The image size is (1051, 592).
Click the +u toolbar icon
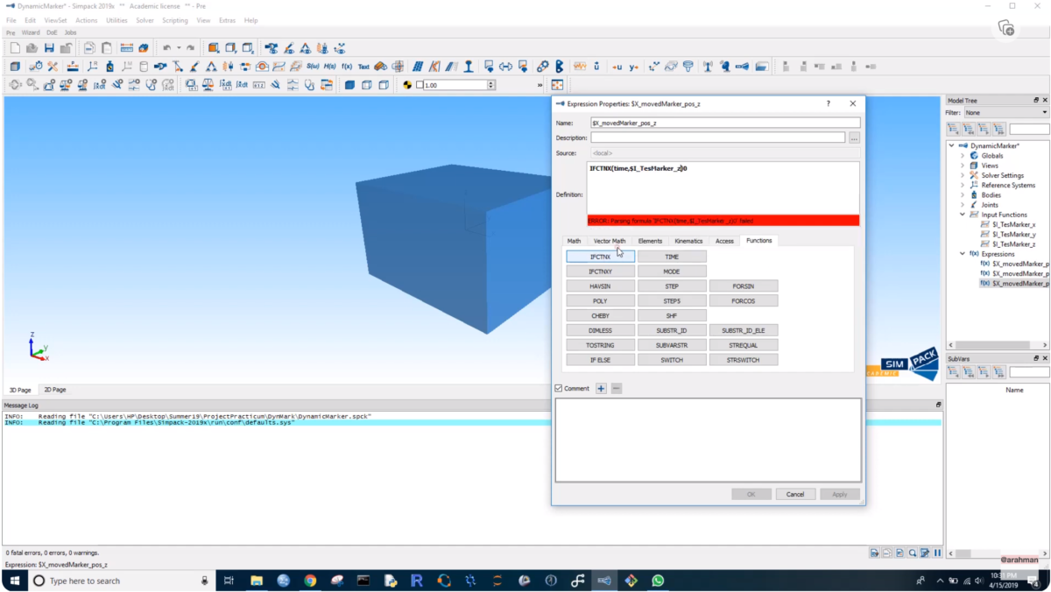(x=617, y=67)
